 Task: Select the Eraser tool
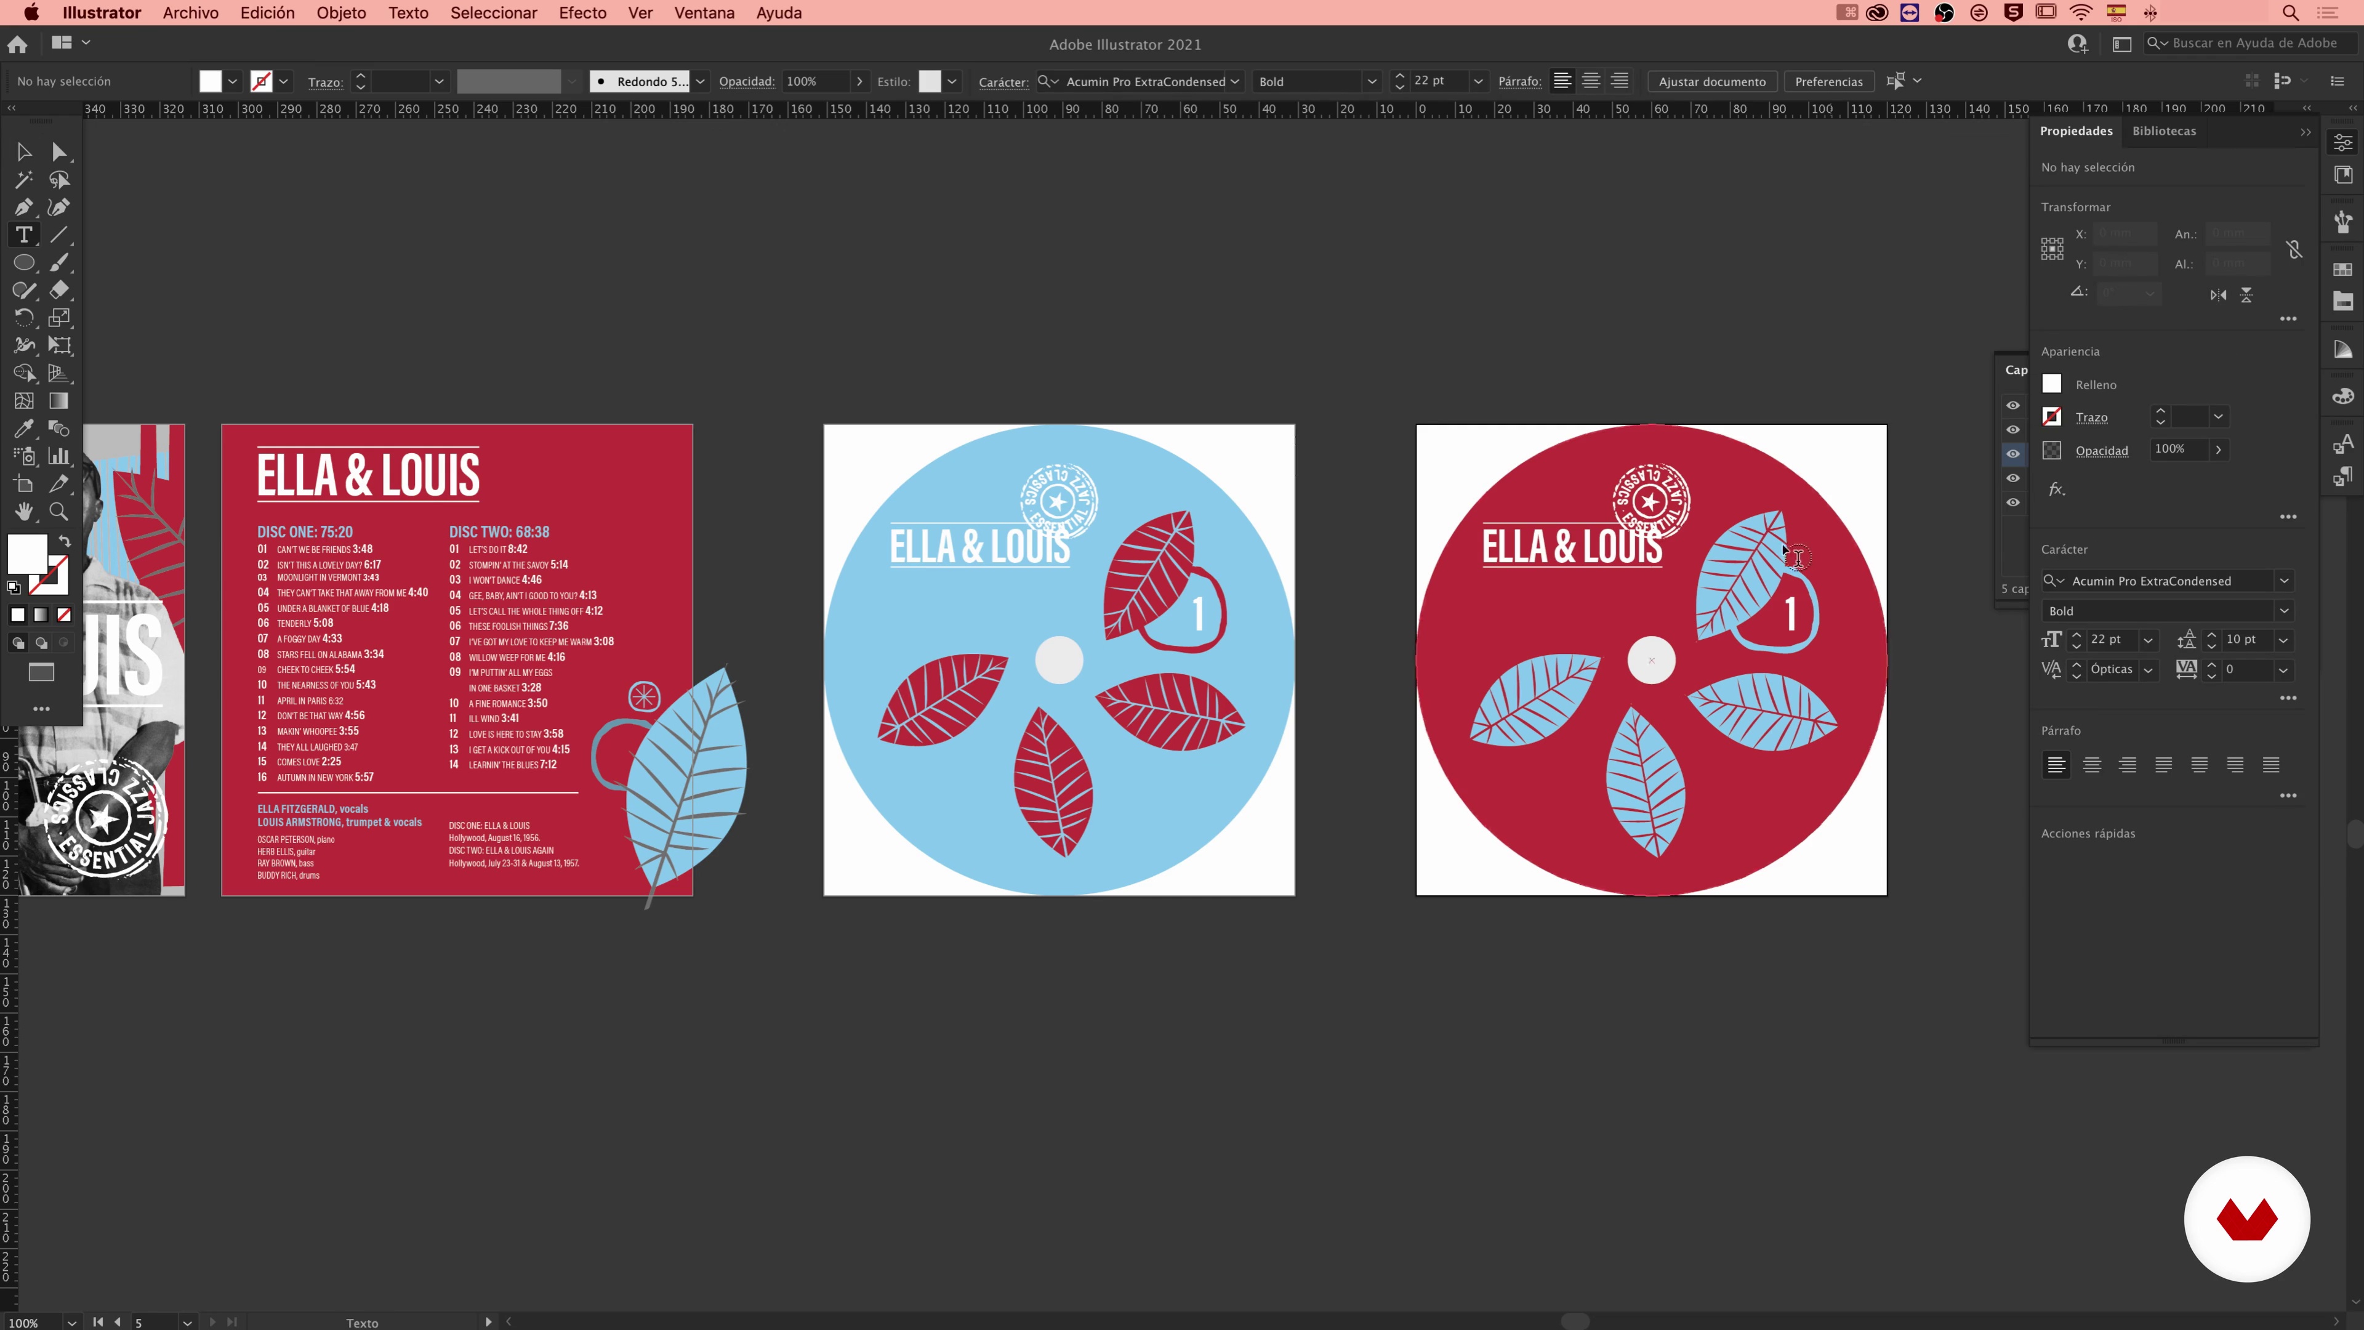point(58,290)
